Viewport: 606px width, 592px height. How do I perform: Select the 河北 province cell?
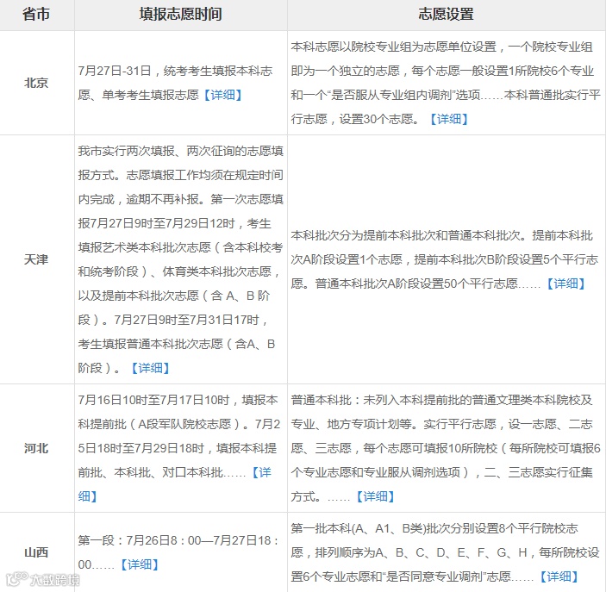click(36, 448)
